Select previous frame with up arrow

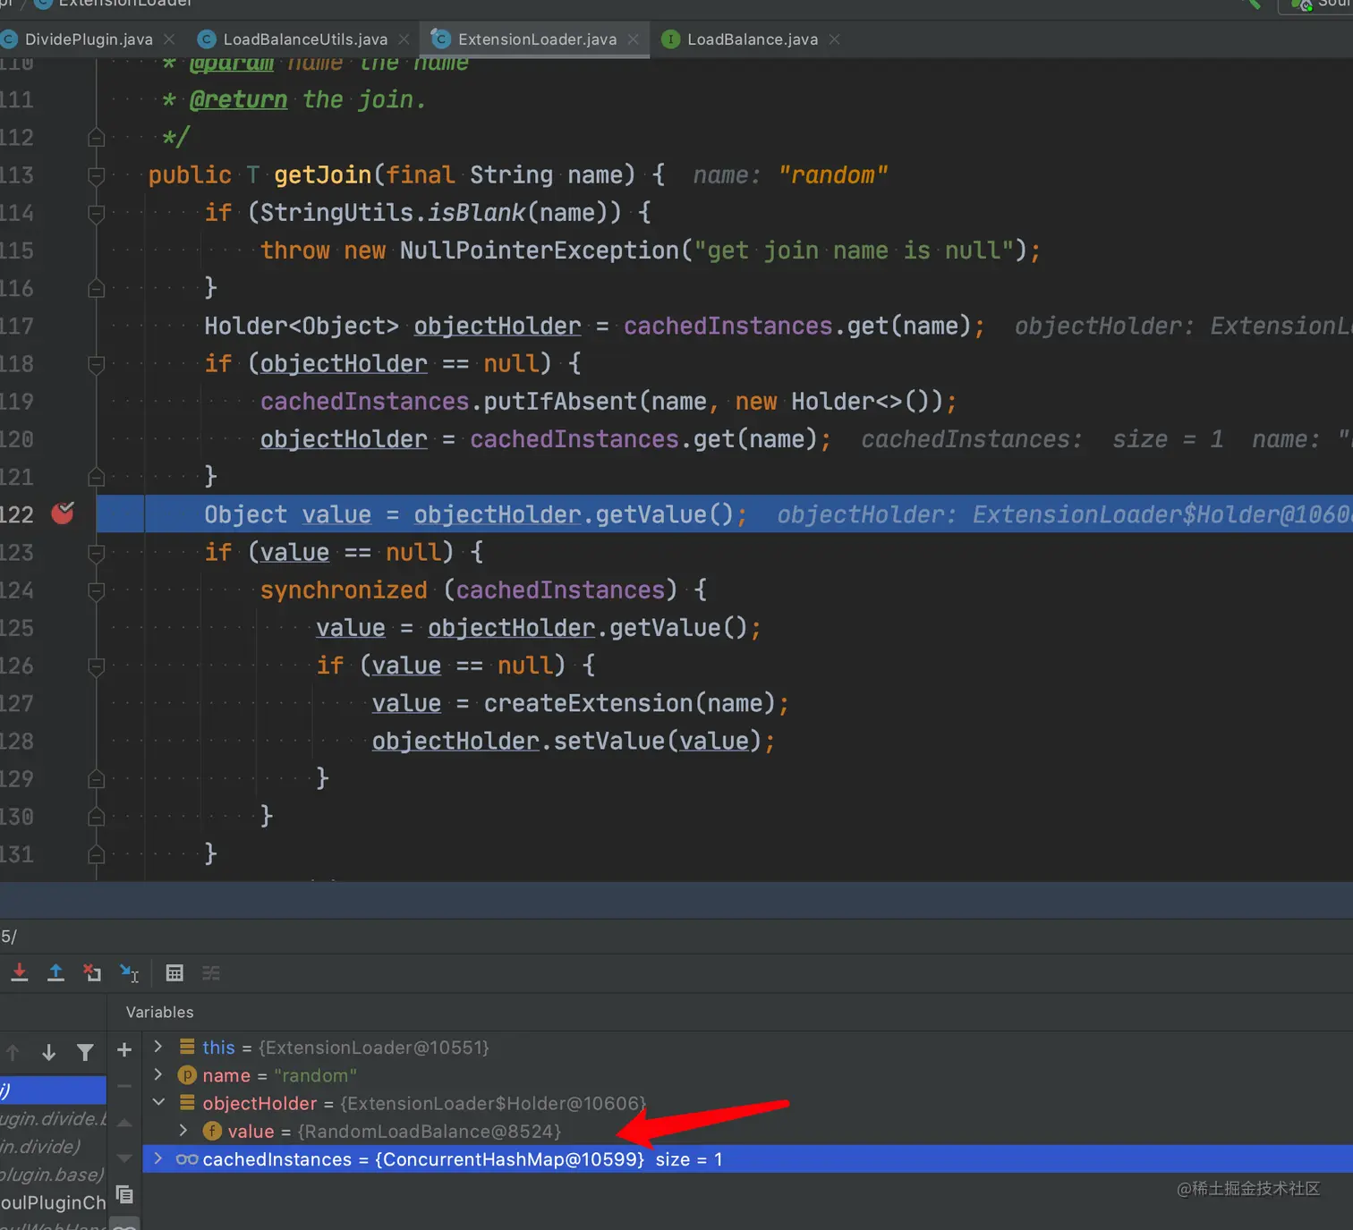[13, 1052]
